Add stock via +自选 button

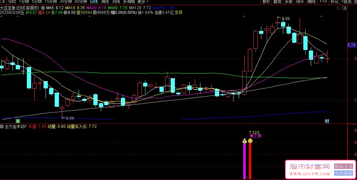(x=346, y=1)
